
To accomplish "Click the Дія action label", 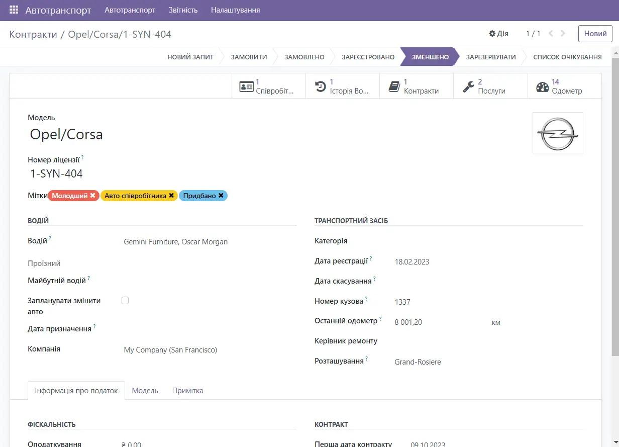I will click(502, 34).
